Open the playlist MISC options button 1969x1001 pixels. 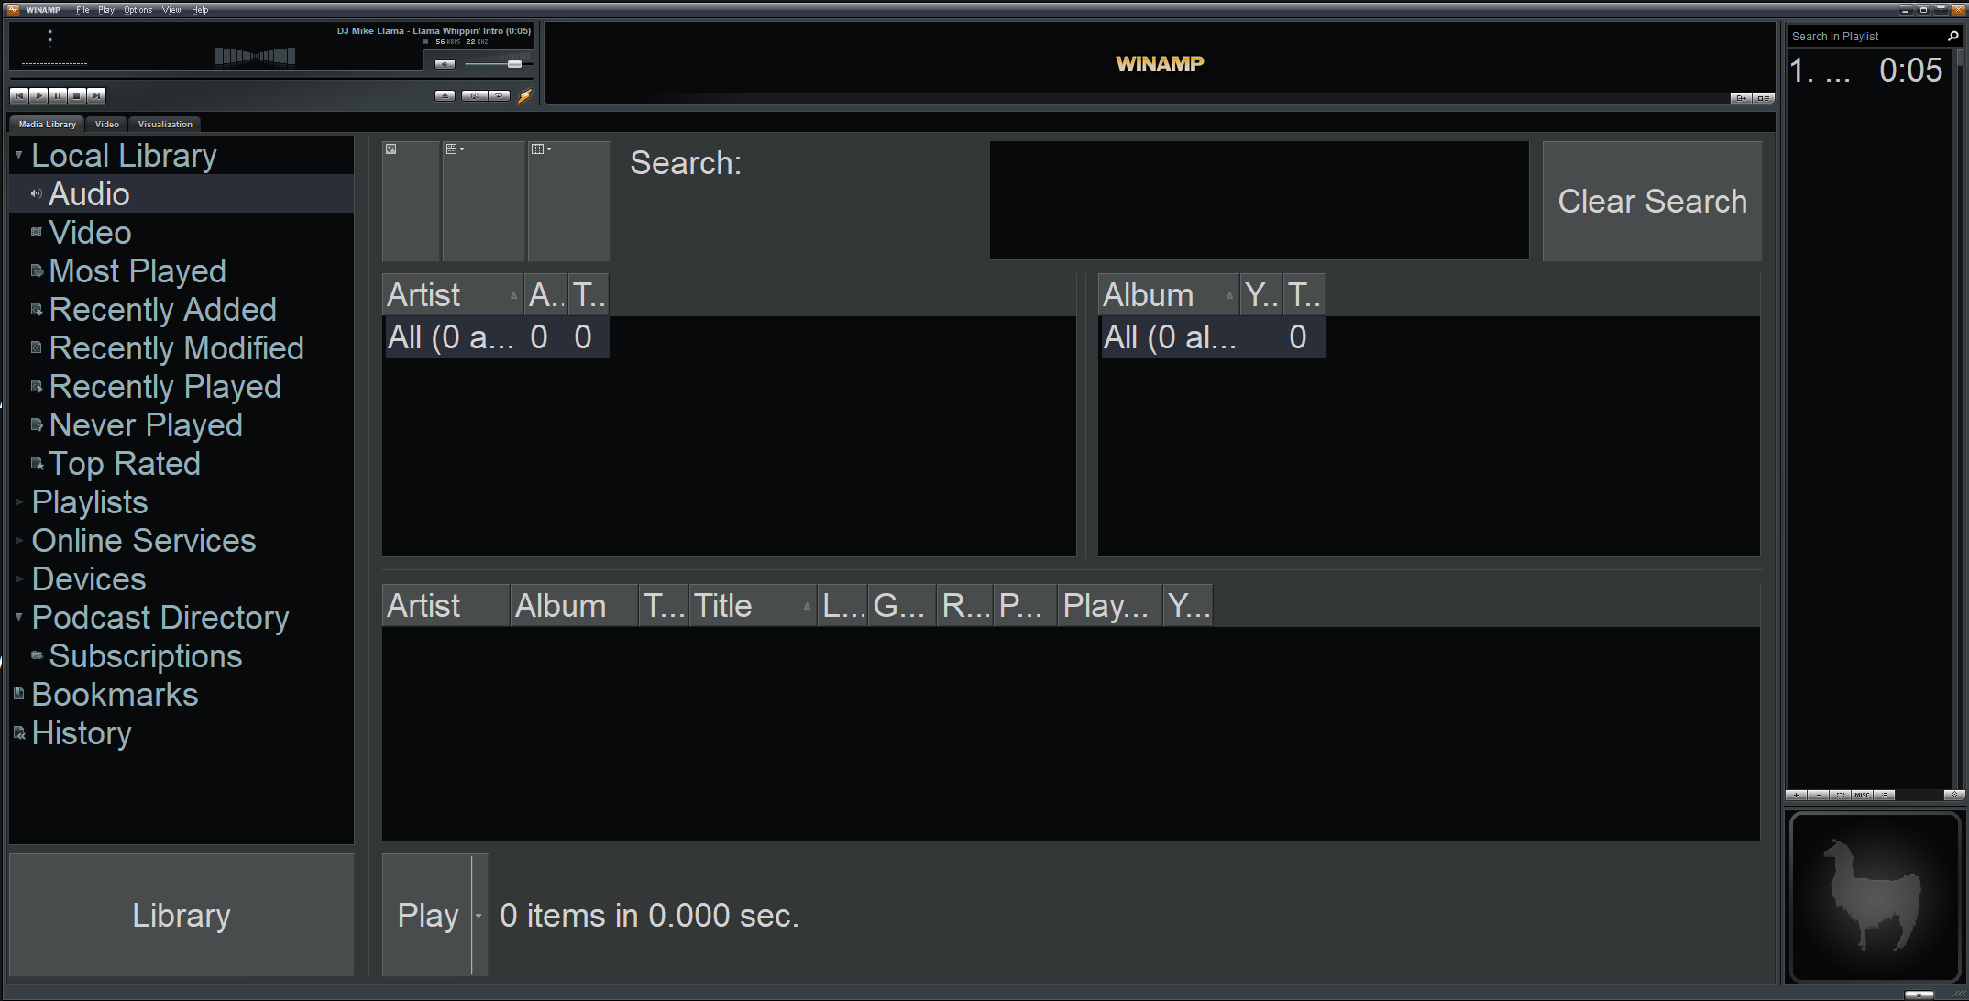[1863, 796]
